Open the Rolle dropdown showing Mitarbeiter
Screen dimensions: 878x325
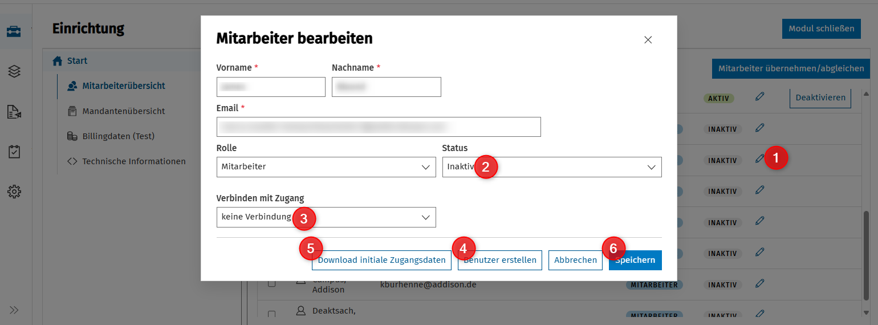326,167
